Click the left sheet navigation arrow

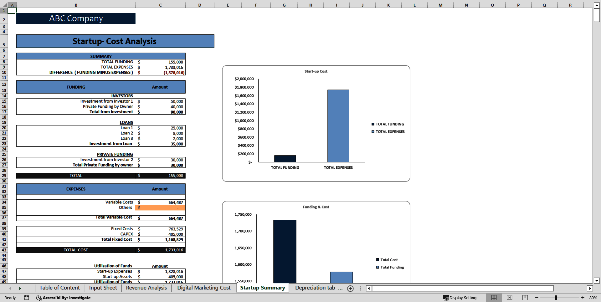(10, 288)
